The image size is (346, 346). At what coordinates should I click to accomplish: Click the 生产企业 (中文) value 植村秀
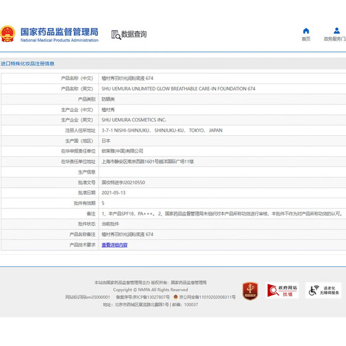(x=108, y=110)
